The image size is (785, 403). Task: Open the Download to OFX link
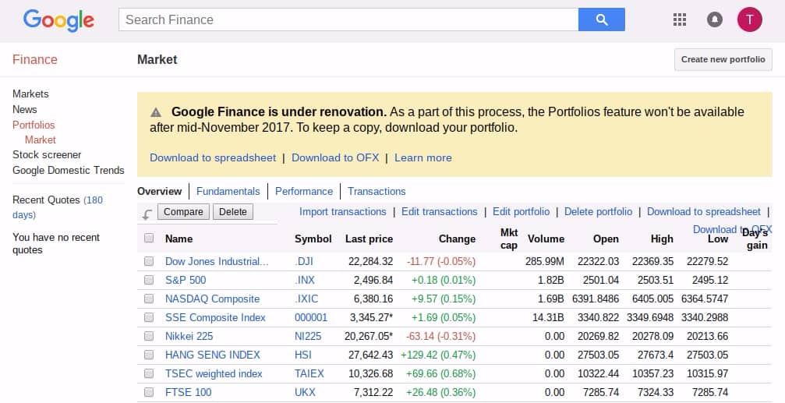click(x=335, y=157)
